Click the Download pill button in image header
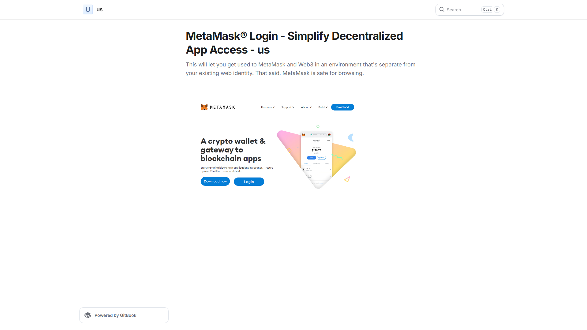 click(x=342, y=107)
